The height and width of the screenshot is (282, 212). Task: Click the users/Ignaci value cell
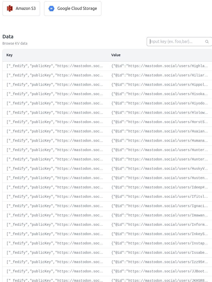coord(160,206)
